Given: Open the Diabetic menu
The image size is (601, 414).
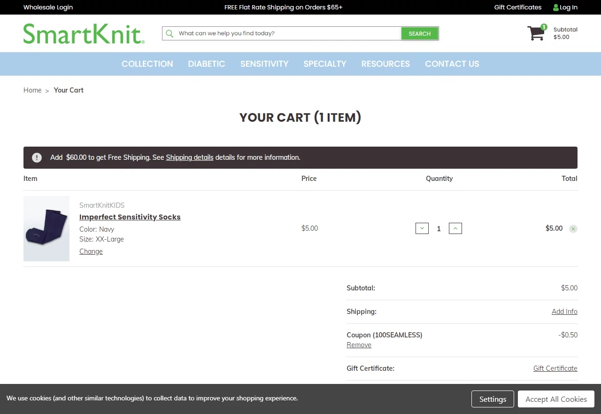Looking at the screenshot, I should pos(207,64).
